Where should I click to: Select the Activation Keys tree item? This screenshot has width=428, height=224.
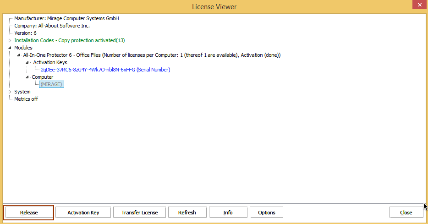(50, 62)
